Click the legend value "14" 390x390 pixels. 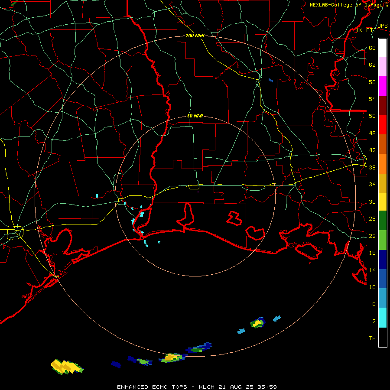click(372, 270)
